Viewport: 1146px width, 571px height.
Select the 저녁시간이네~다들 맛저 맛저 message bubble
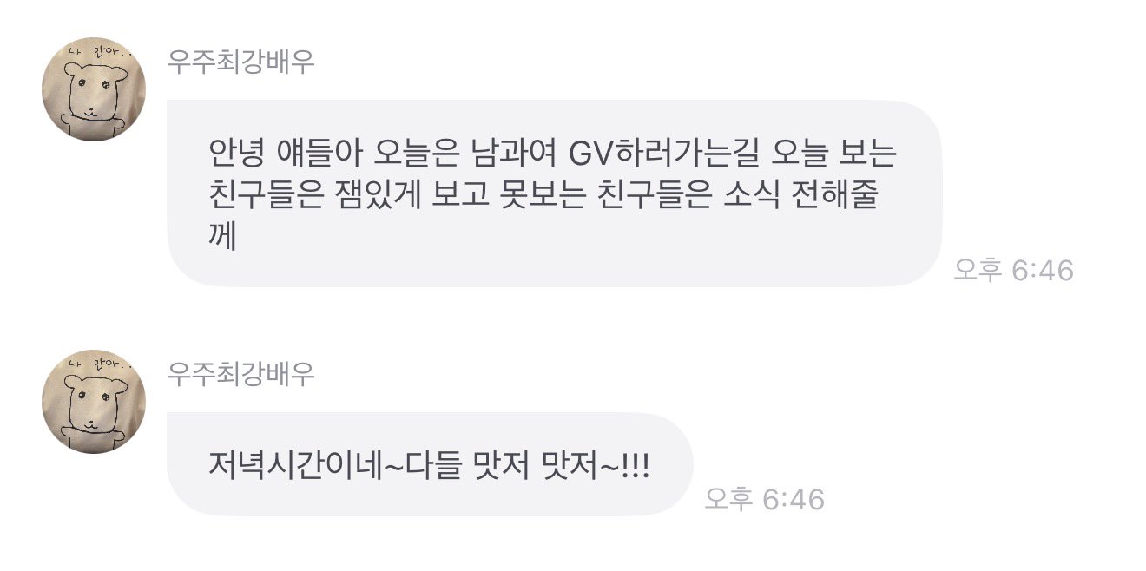tap(430, 464)
